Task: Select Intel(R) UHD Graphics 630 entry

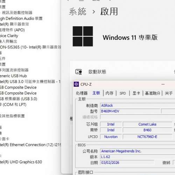Action: coord(21,162)
